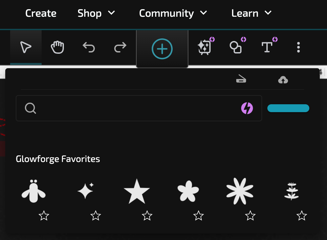
Task: Open the three-dot more options menu
Action: click(x=298, y=47)
